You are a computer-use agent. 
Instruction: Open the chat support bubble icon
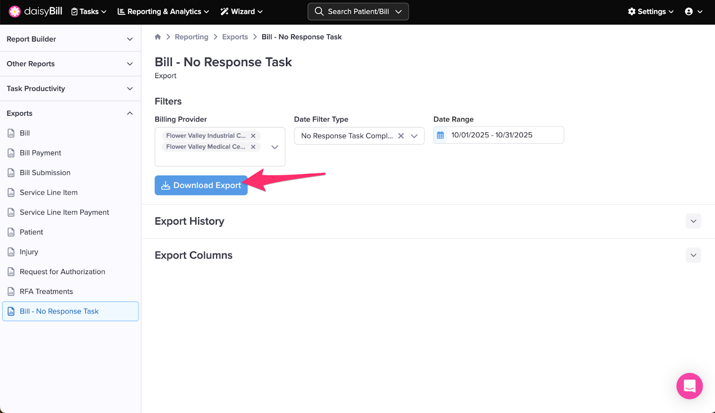(x=689, y=386)
